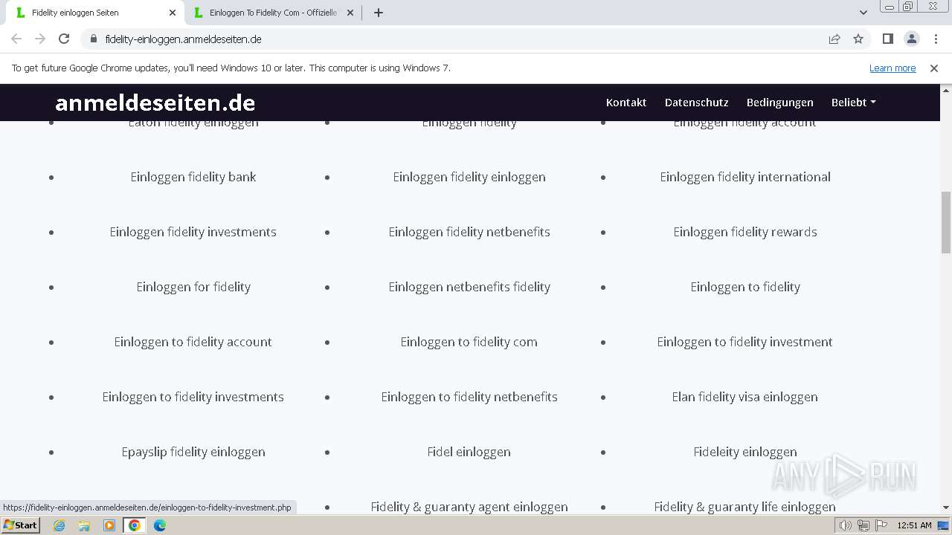Open the Windows Start menu
The height and width of the screenshot is (535, 952).
[x=21, y=525]
